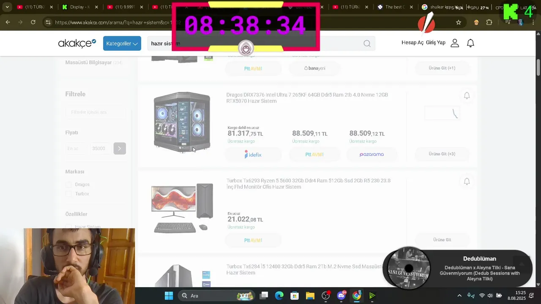Screen dimensions: 541x304
Task: Click the 88.509,12 TL pazarama price
Action: (367, 133)
